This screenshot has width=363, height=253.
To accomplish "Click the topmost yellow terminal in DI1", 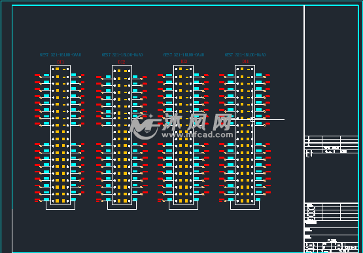I will coord(57,69).
